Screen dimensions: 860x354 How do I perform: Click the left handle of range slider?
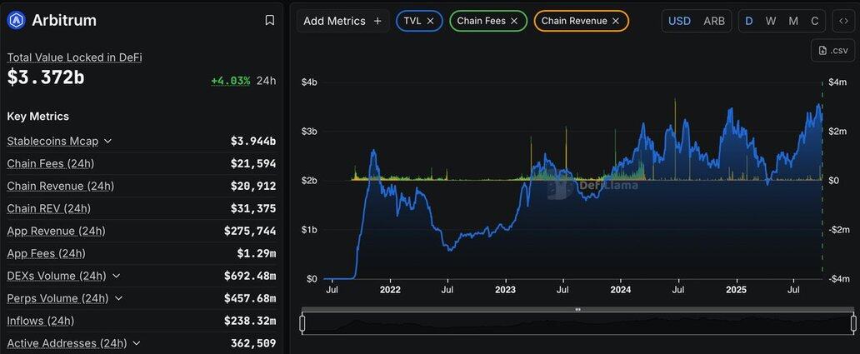(302, 323)
